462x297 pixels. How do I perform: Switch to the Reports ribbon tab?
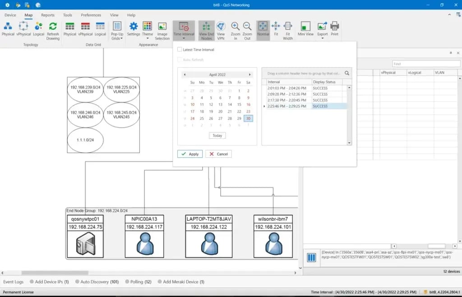click(x=47, y=15)
